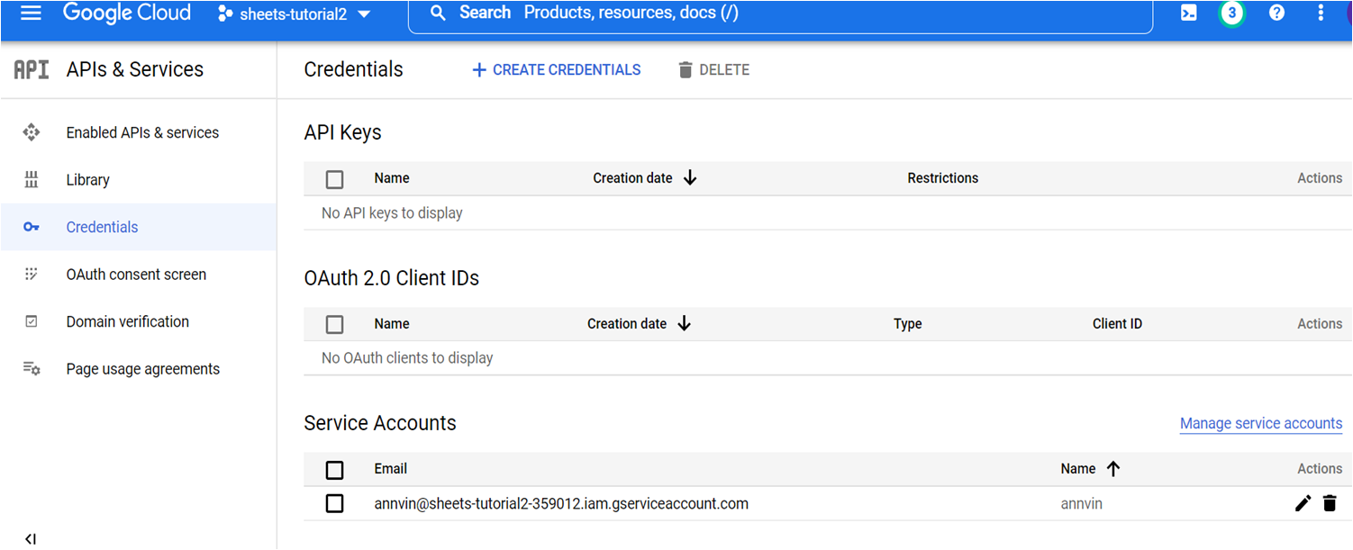Click the OAuth consent screen icon
Screen dimensions: 1353x550
pyautogui.click(x=32, y=275)
